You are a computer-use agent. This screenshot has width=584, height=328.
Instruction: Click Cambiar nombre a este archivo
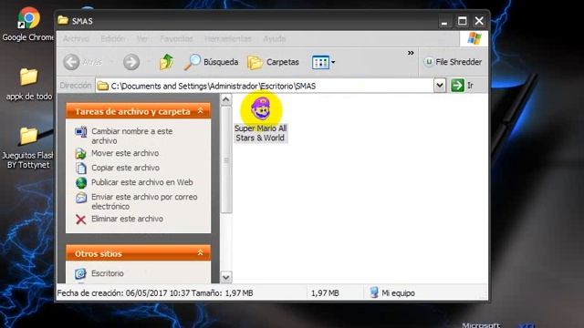click(x=131, y=136)
